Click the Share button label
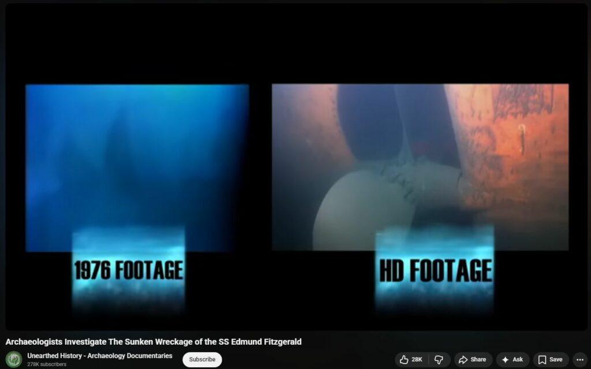The width and height of the screenshot is (591, 369). (x=478, y=359)
